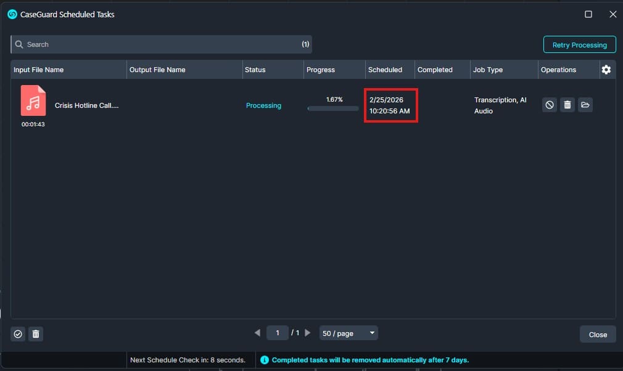Open the task's output folder

585,105
